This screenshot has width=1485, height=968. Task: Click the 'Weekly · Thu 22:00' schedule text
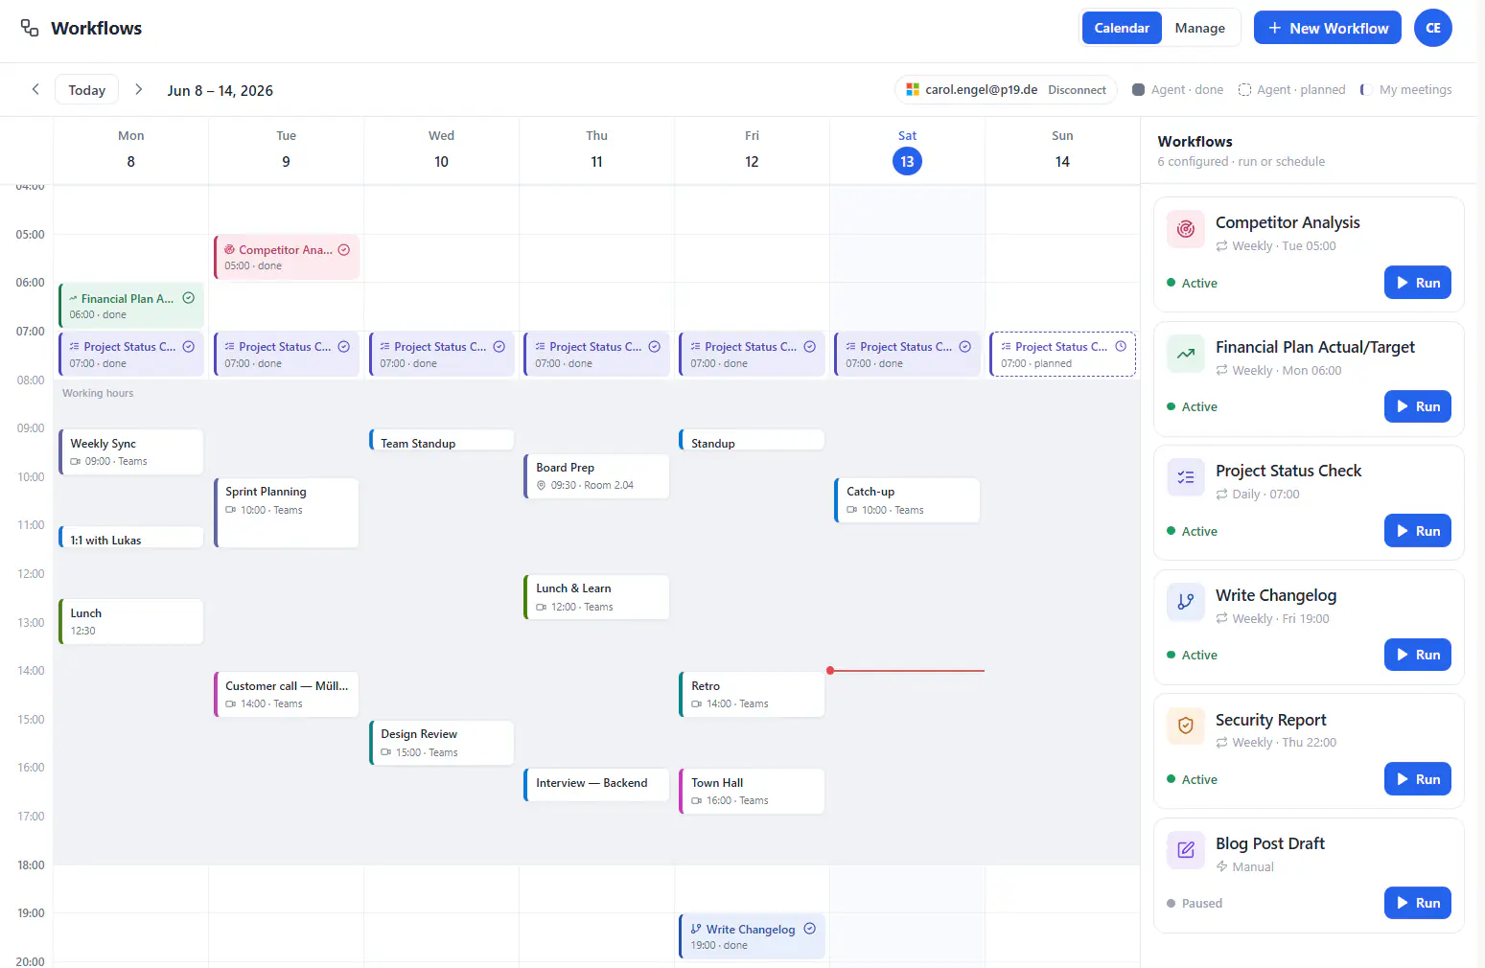pyautogui.click(x=1284, y=743)
